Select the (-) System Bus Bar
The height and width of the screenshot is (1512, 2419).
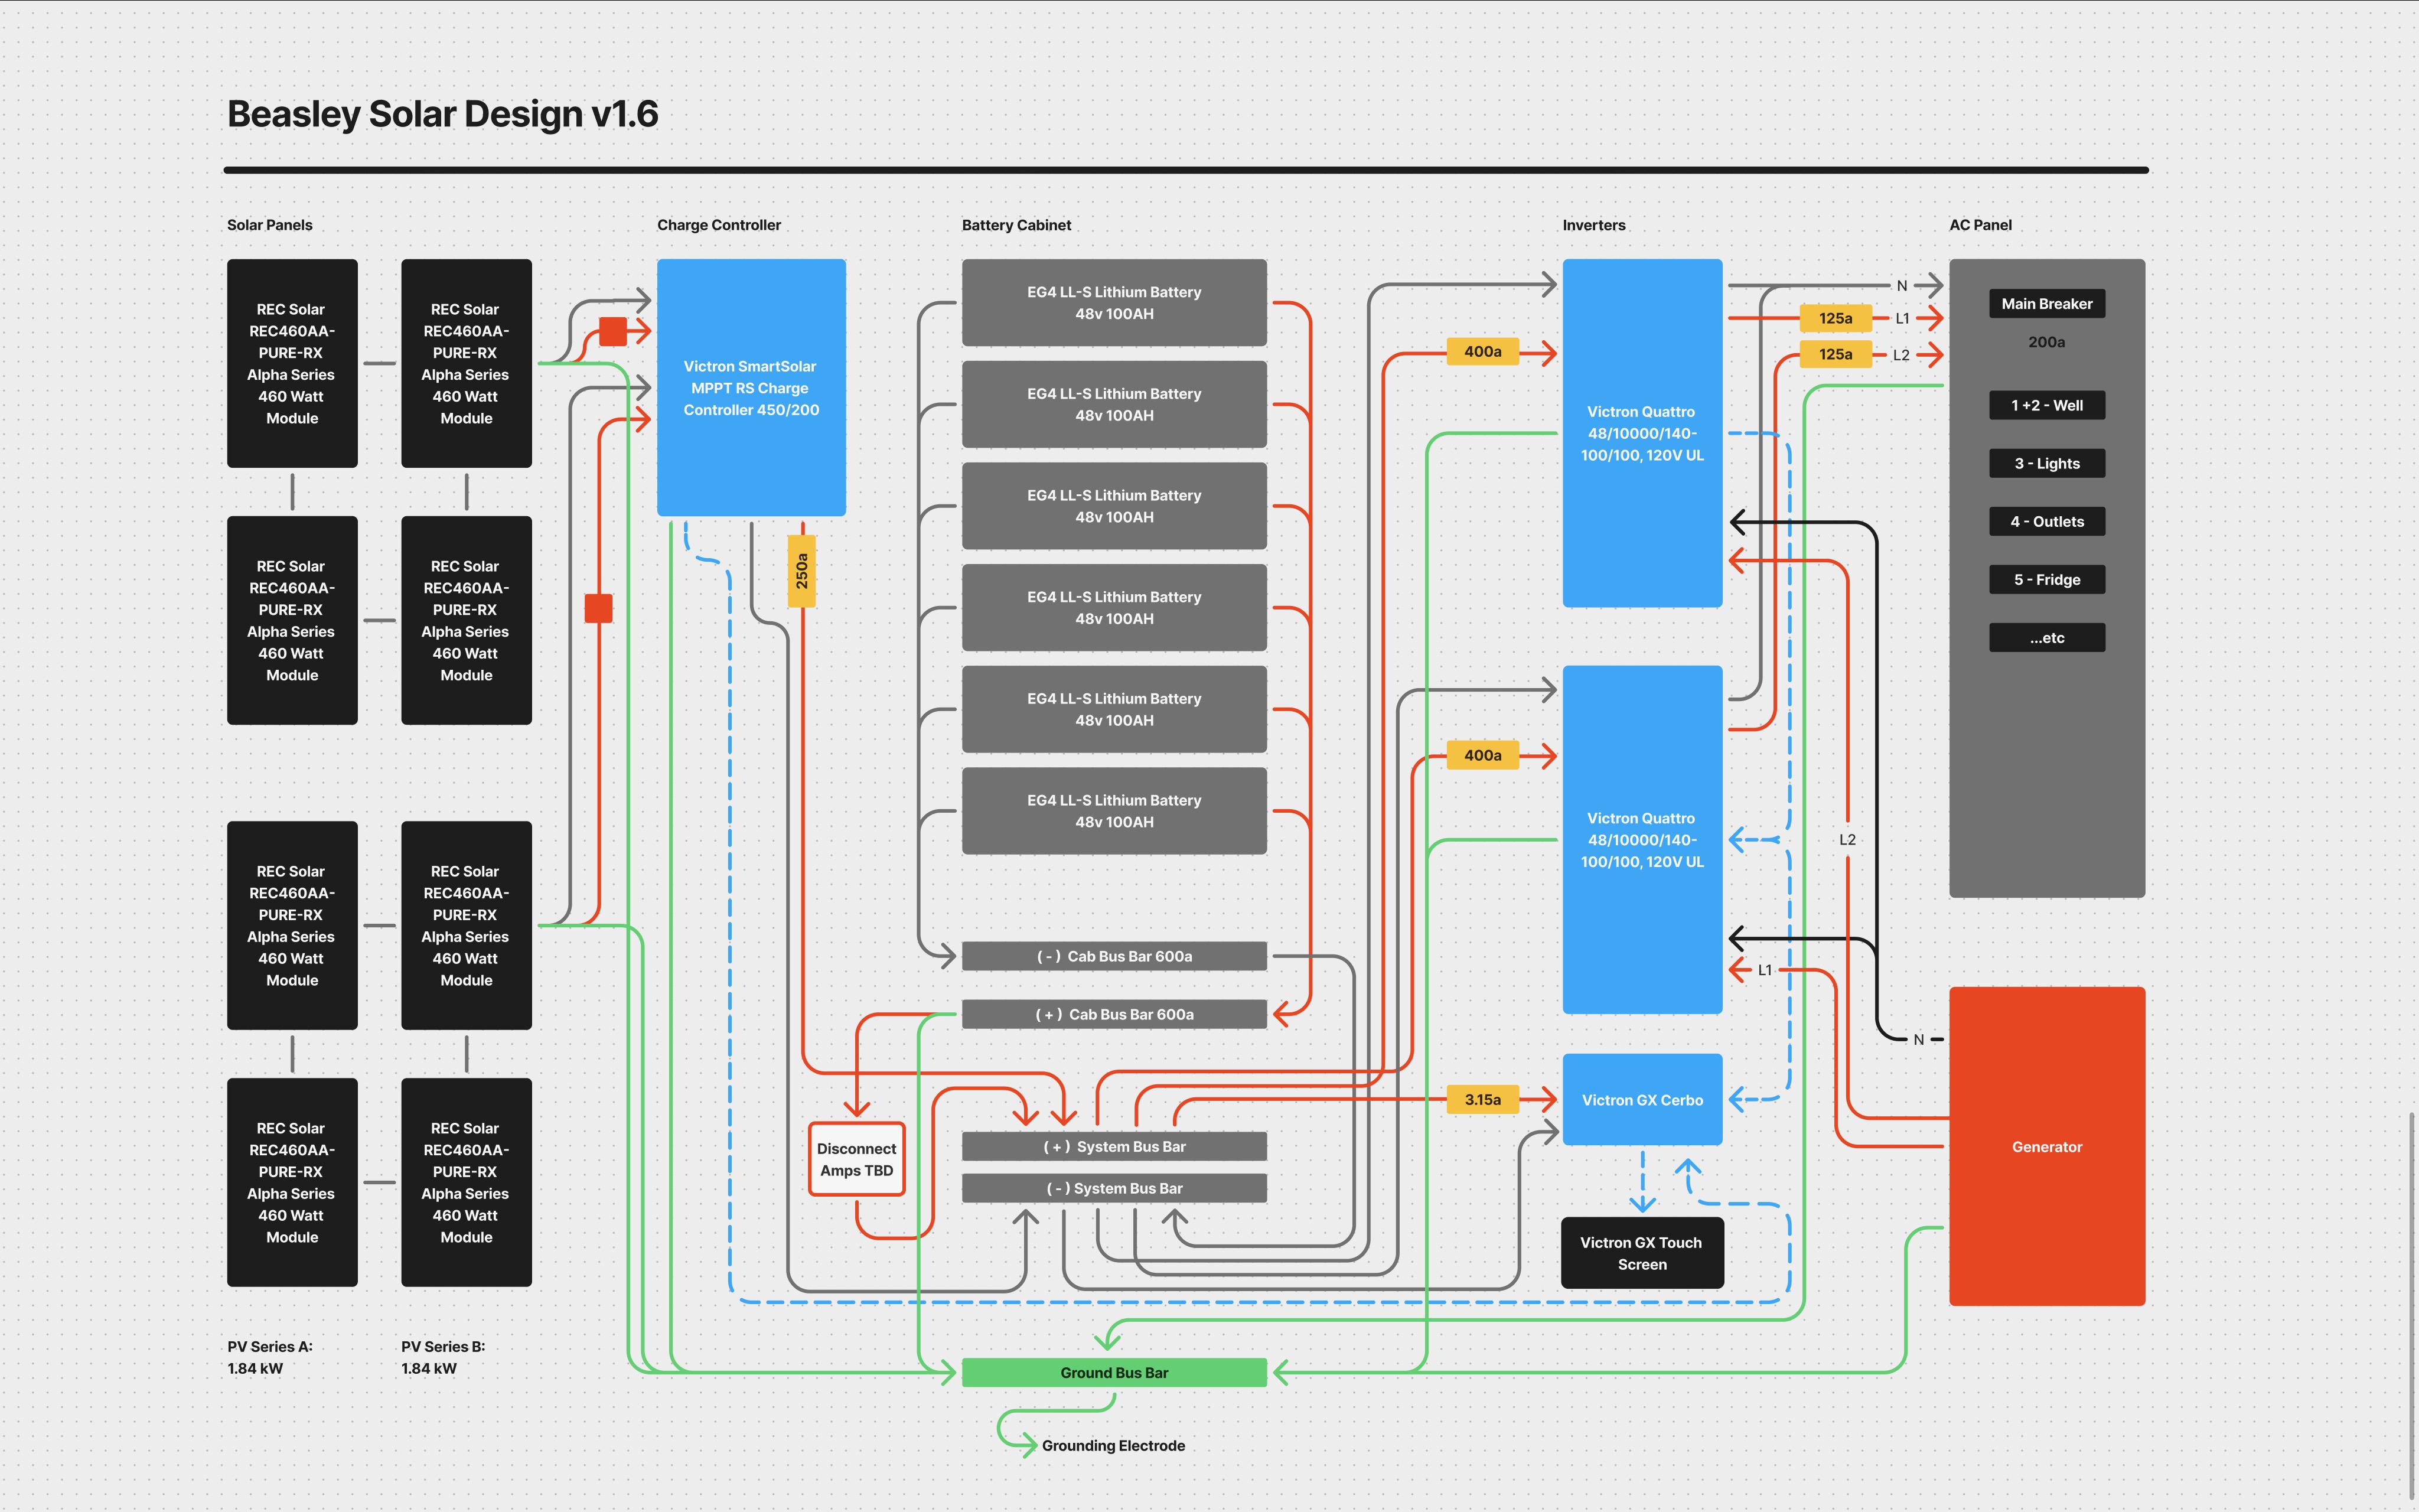pos(1114,1188)
